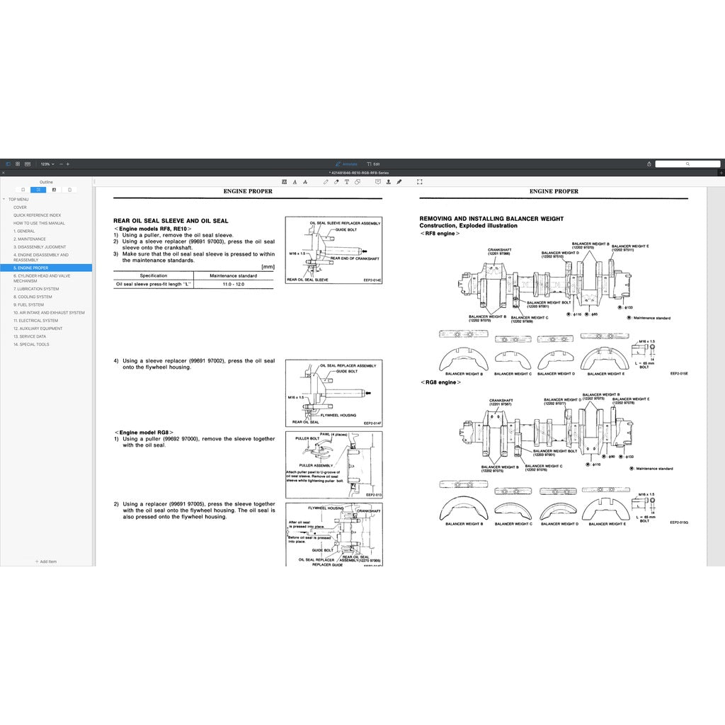Switch to Edit mode
725x725 pixels.
(373, 164)
